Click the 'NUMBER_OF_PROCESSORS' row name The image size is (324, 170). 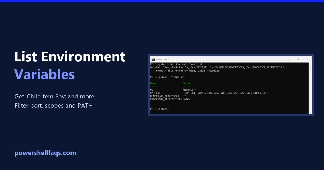click(165, 96)
